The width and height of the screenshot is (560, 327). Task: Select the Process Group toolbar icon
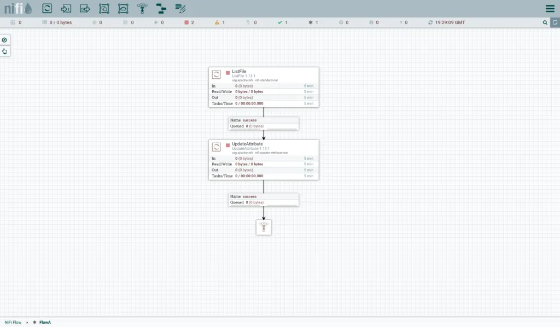[x=104, y=8]
